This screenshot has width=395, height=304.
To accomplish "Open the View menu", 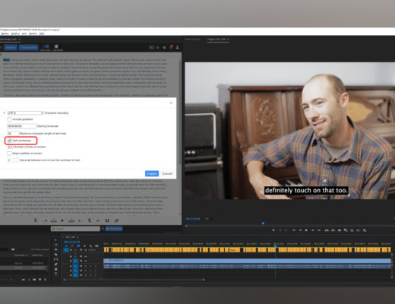I will tap(24, 33).
